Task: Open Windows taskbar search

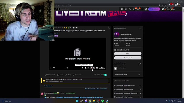Action: tap(81, 101)
